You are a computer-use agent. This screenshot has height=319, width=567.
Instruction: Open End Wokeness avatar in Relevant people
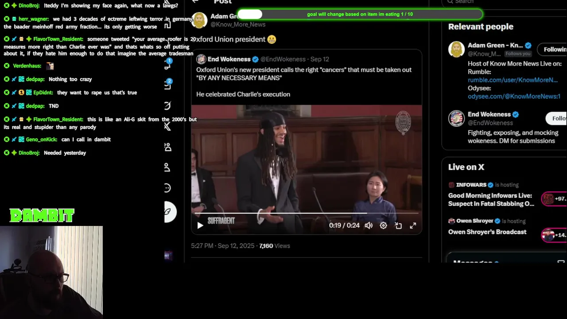(456, 118)
